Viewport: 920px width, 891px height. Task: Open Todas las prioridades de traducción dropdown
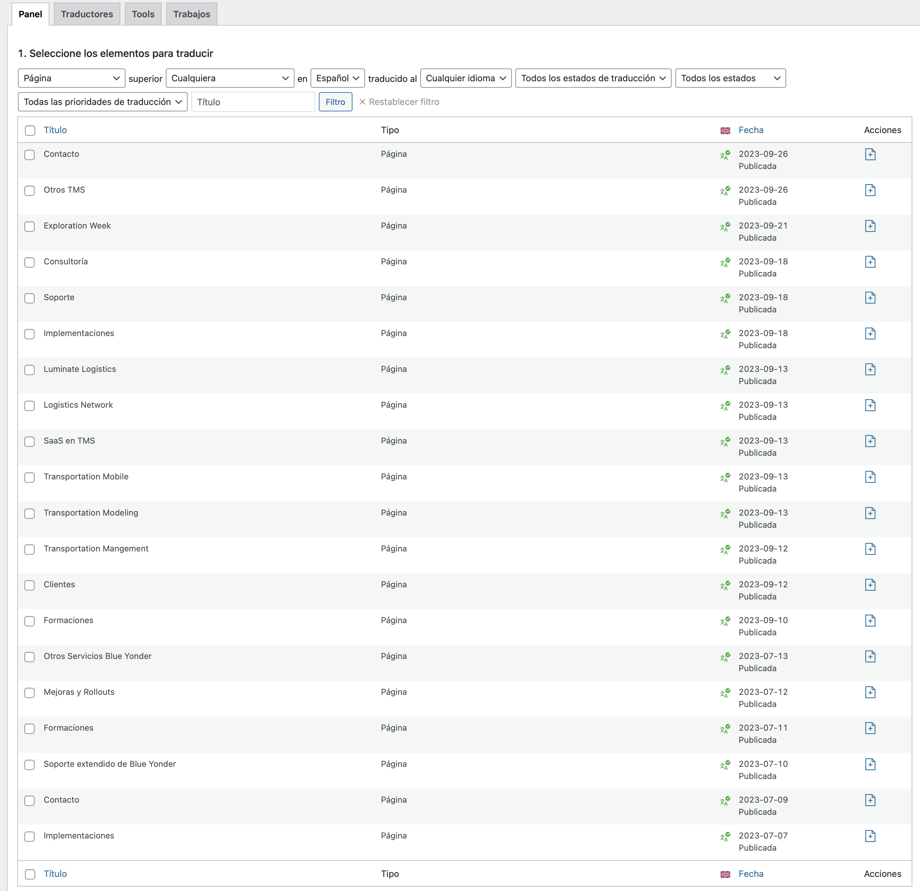pos(102,102)
